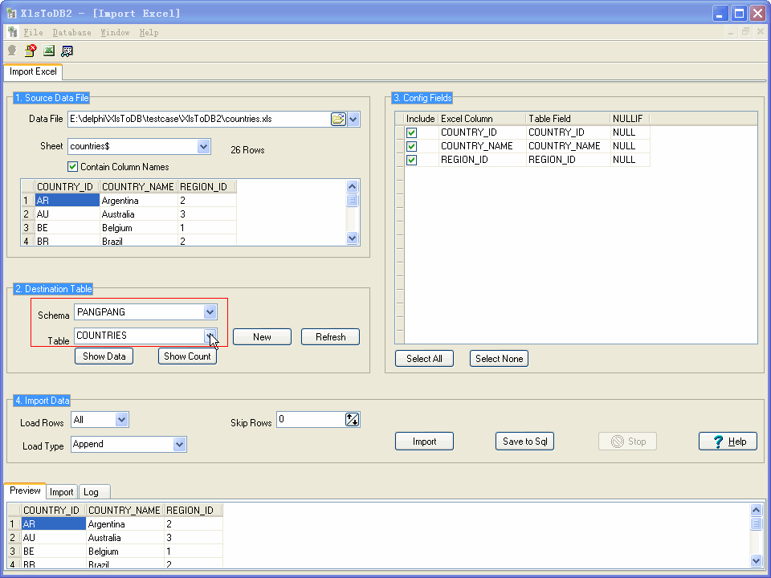The image size is (771, 578).
Task: Restore the inner MDI child window
Action: click(745, 32)
